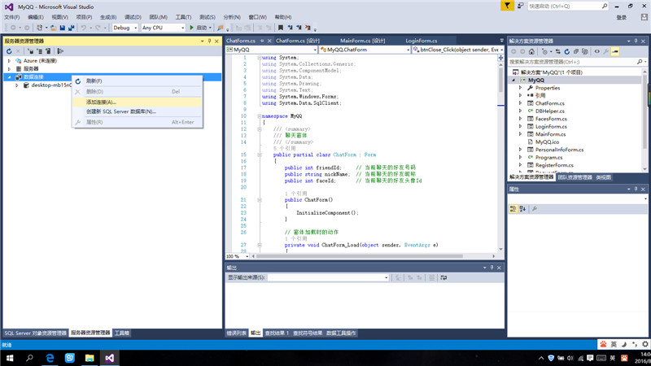The image size is (651, 366).
Task: Click the Start debugging green arrow
Action: tap(192, 28)
